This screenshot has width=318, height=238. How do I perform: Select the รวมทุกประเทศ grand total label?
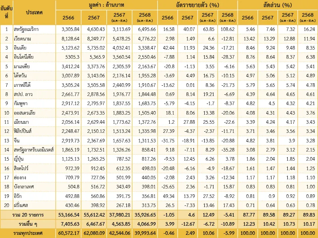[x=28, y=233]
